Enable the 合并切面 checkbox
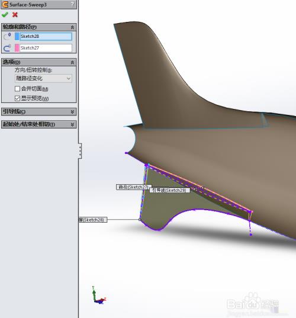The height and width of the screenshot is (318, 296). [17, 89]
